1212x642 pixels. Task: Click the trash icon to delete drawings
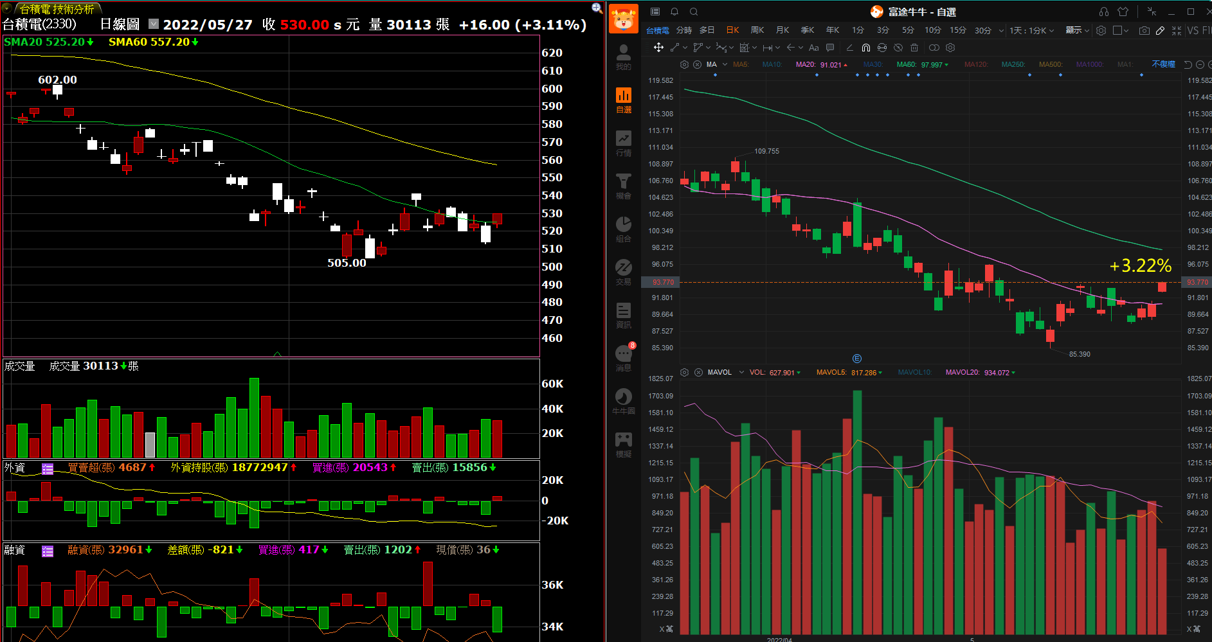[x=914, y=48]
